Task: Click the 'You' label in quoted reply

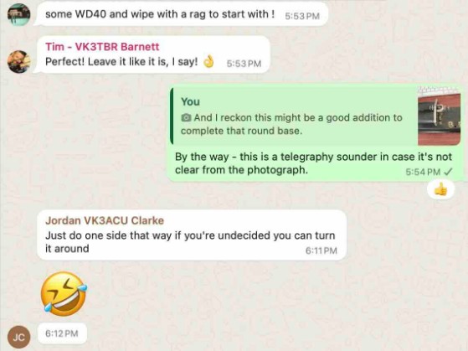Action: click(x=190, y=102)
